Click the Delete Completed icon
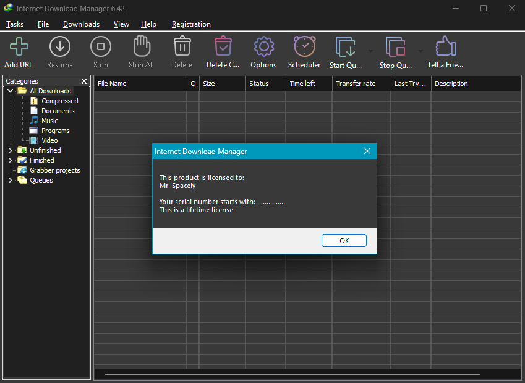 pos(223,46)
